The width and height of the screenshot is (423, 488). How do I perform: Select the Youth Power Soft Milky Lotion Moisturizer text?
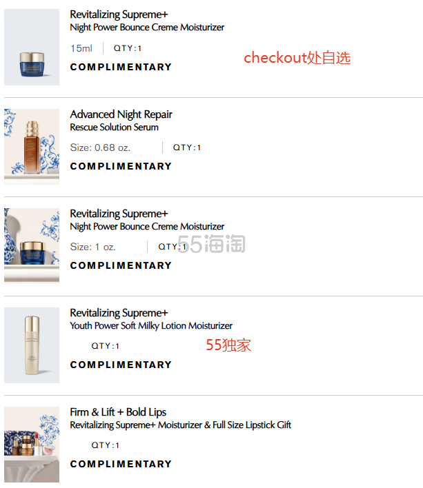point(151,325)
